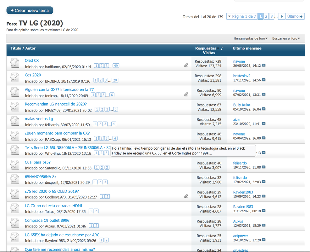Viewport: 310px width, 252px height.
Task: Go to last post icon dated 15/09/2020
Action: pos(263,196)
